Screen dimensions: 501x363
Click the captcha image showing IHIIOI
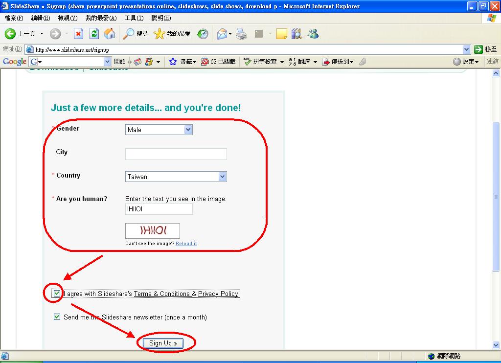[153, 231]
